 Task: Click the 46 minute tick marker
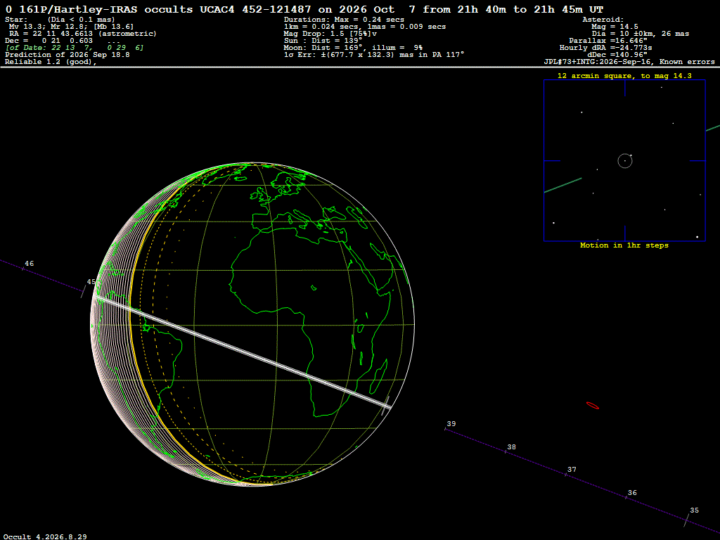(23, 268)
